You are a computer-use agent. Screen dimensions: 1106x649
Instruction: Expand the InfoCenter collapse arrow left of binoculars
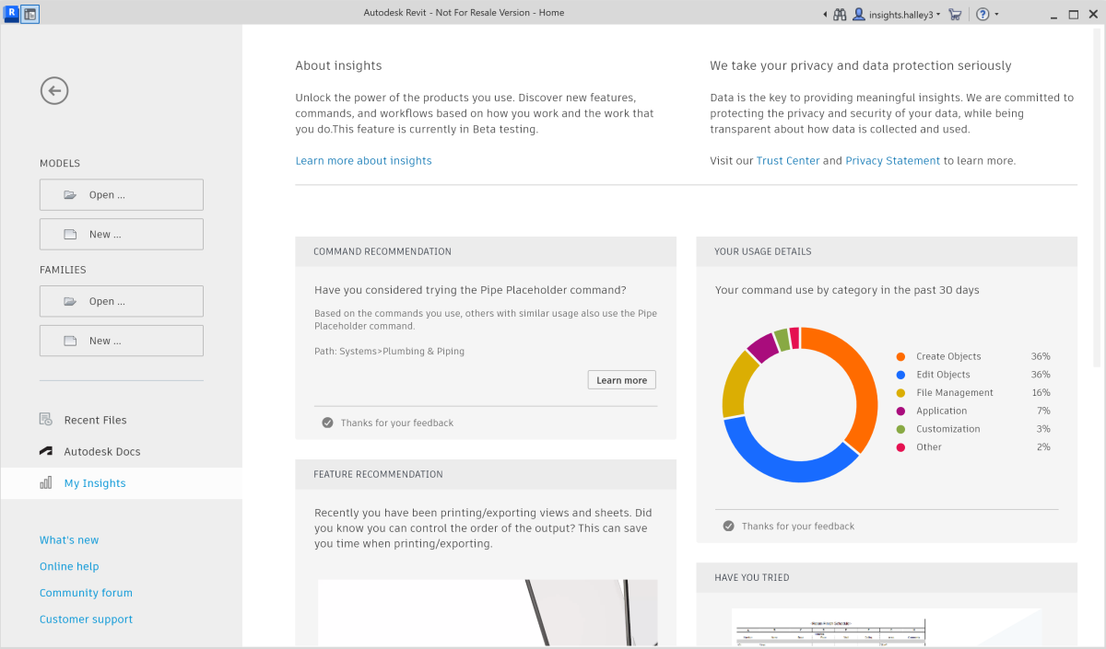click(x=824, y=15)
